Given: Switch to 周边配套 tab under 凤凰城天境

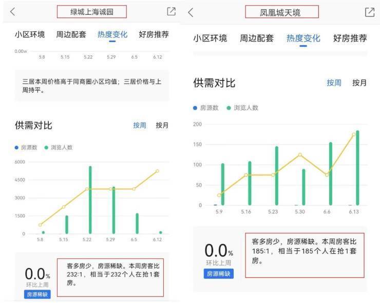Looking at the screenshot, I should pyautogui.click(x=257, y=38).
